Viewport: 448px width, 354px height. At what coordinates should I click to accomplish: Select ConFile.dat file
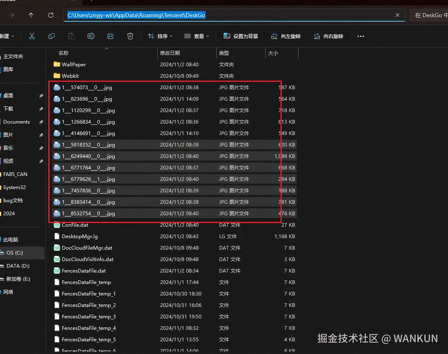coord(174,225)
